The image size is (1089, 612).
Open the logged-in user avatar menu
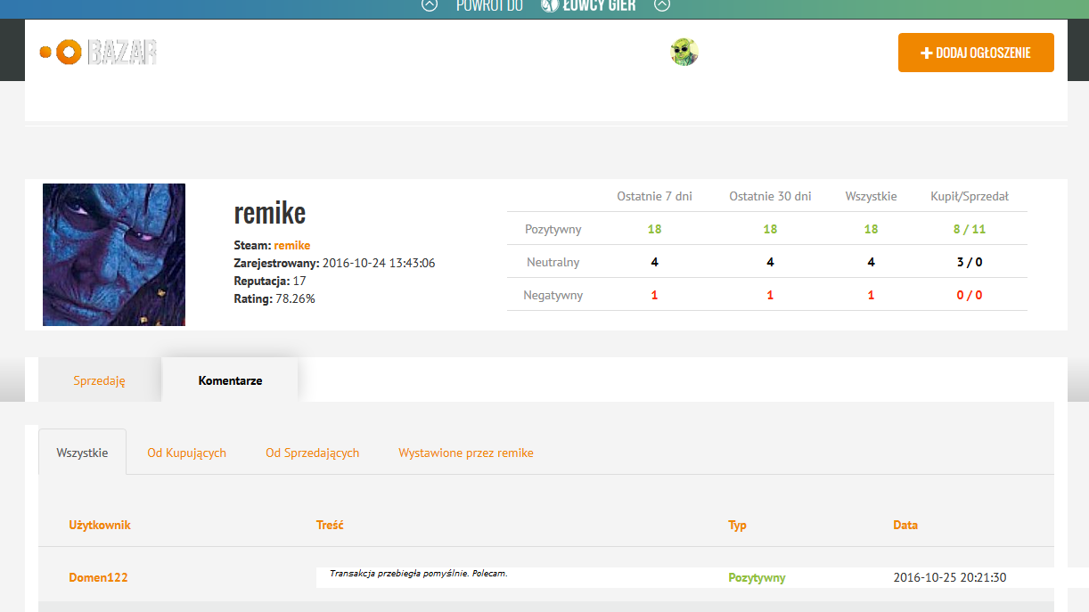pos(684,53)
